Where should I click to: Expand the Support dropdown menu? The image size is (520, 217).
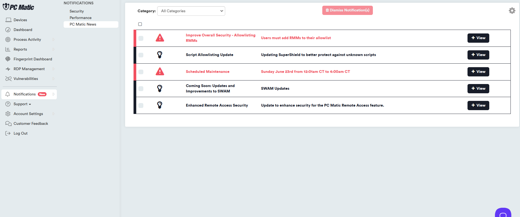point(22,104)
